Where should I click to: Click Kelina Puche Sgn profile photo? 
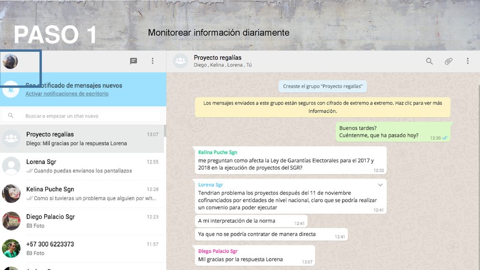click(x=11, y=194)
